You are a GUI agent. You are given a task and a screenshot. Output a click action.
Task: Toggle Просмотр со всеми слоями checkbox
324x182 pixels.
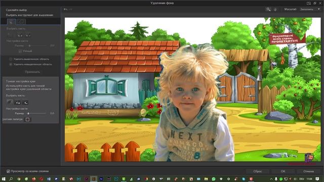coord(8,171)
